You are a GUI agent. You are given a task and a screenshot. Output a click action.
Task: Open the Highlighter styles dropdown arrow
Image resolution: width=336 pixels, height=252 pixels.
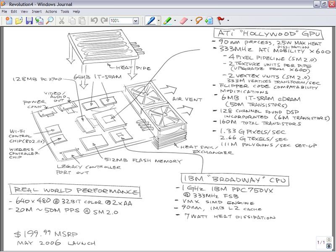point(175,21)
